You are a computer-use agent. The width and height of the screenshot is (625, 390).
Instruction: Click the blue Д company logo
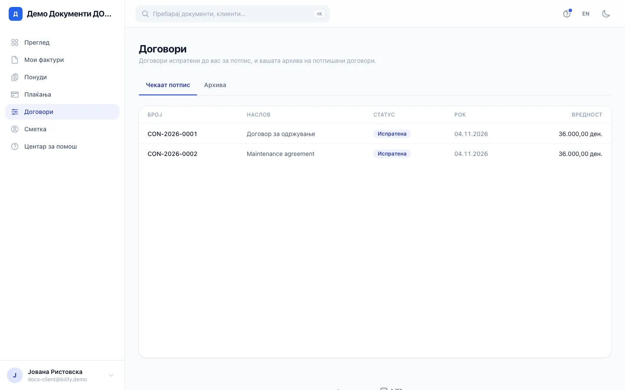click(16, 14)
